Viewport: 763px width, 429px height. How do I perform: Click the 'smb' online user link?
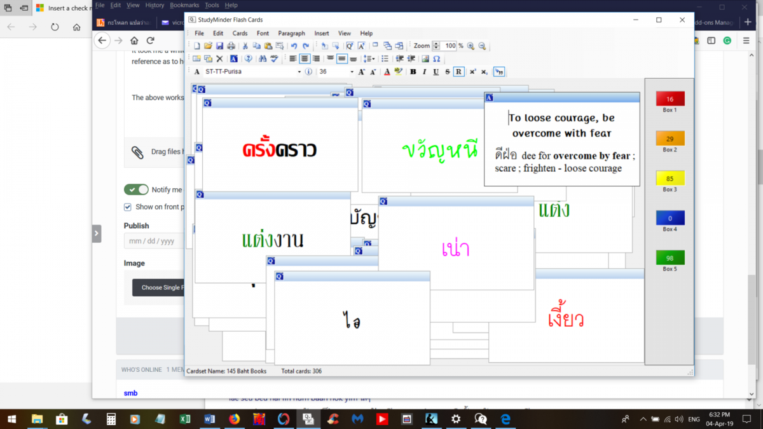pyautogui.click(x=130, y=393)
